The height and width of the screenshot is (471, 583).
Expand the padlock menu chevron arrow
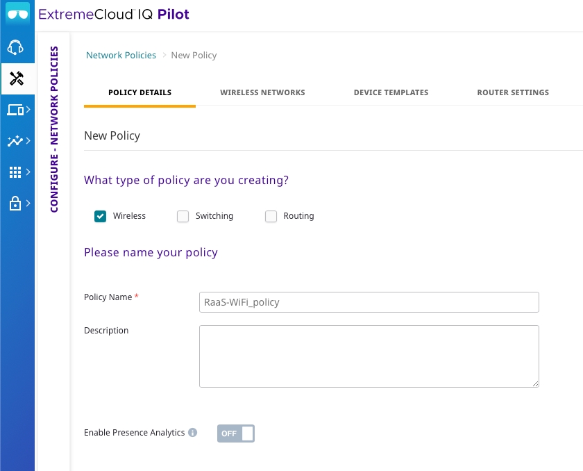click(x=28, y=204)
